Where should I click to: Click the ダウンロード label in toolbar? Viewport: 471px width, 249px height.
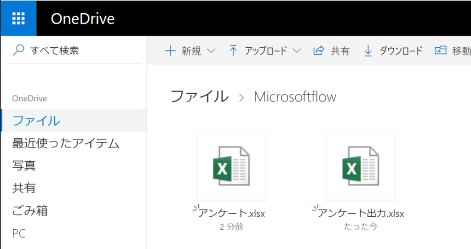[x=401, y=51]
